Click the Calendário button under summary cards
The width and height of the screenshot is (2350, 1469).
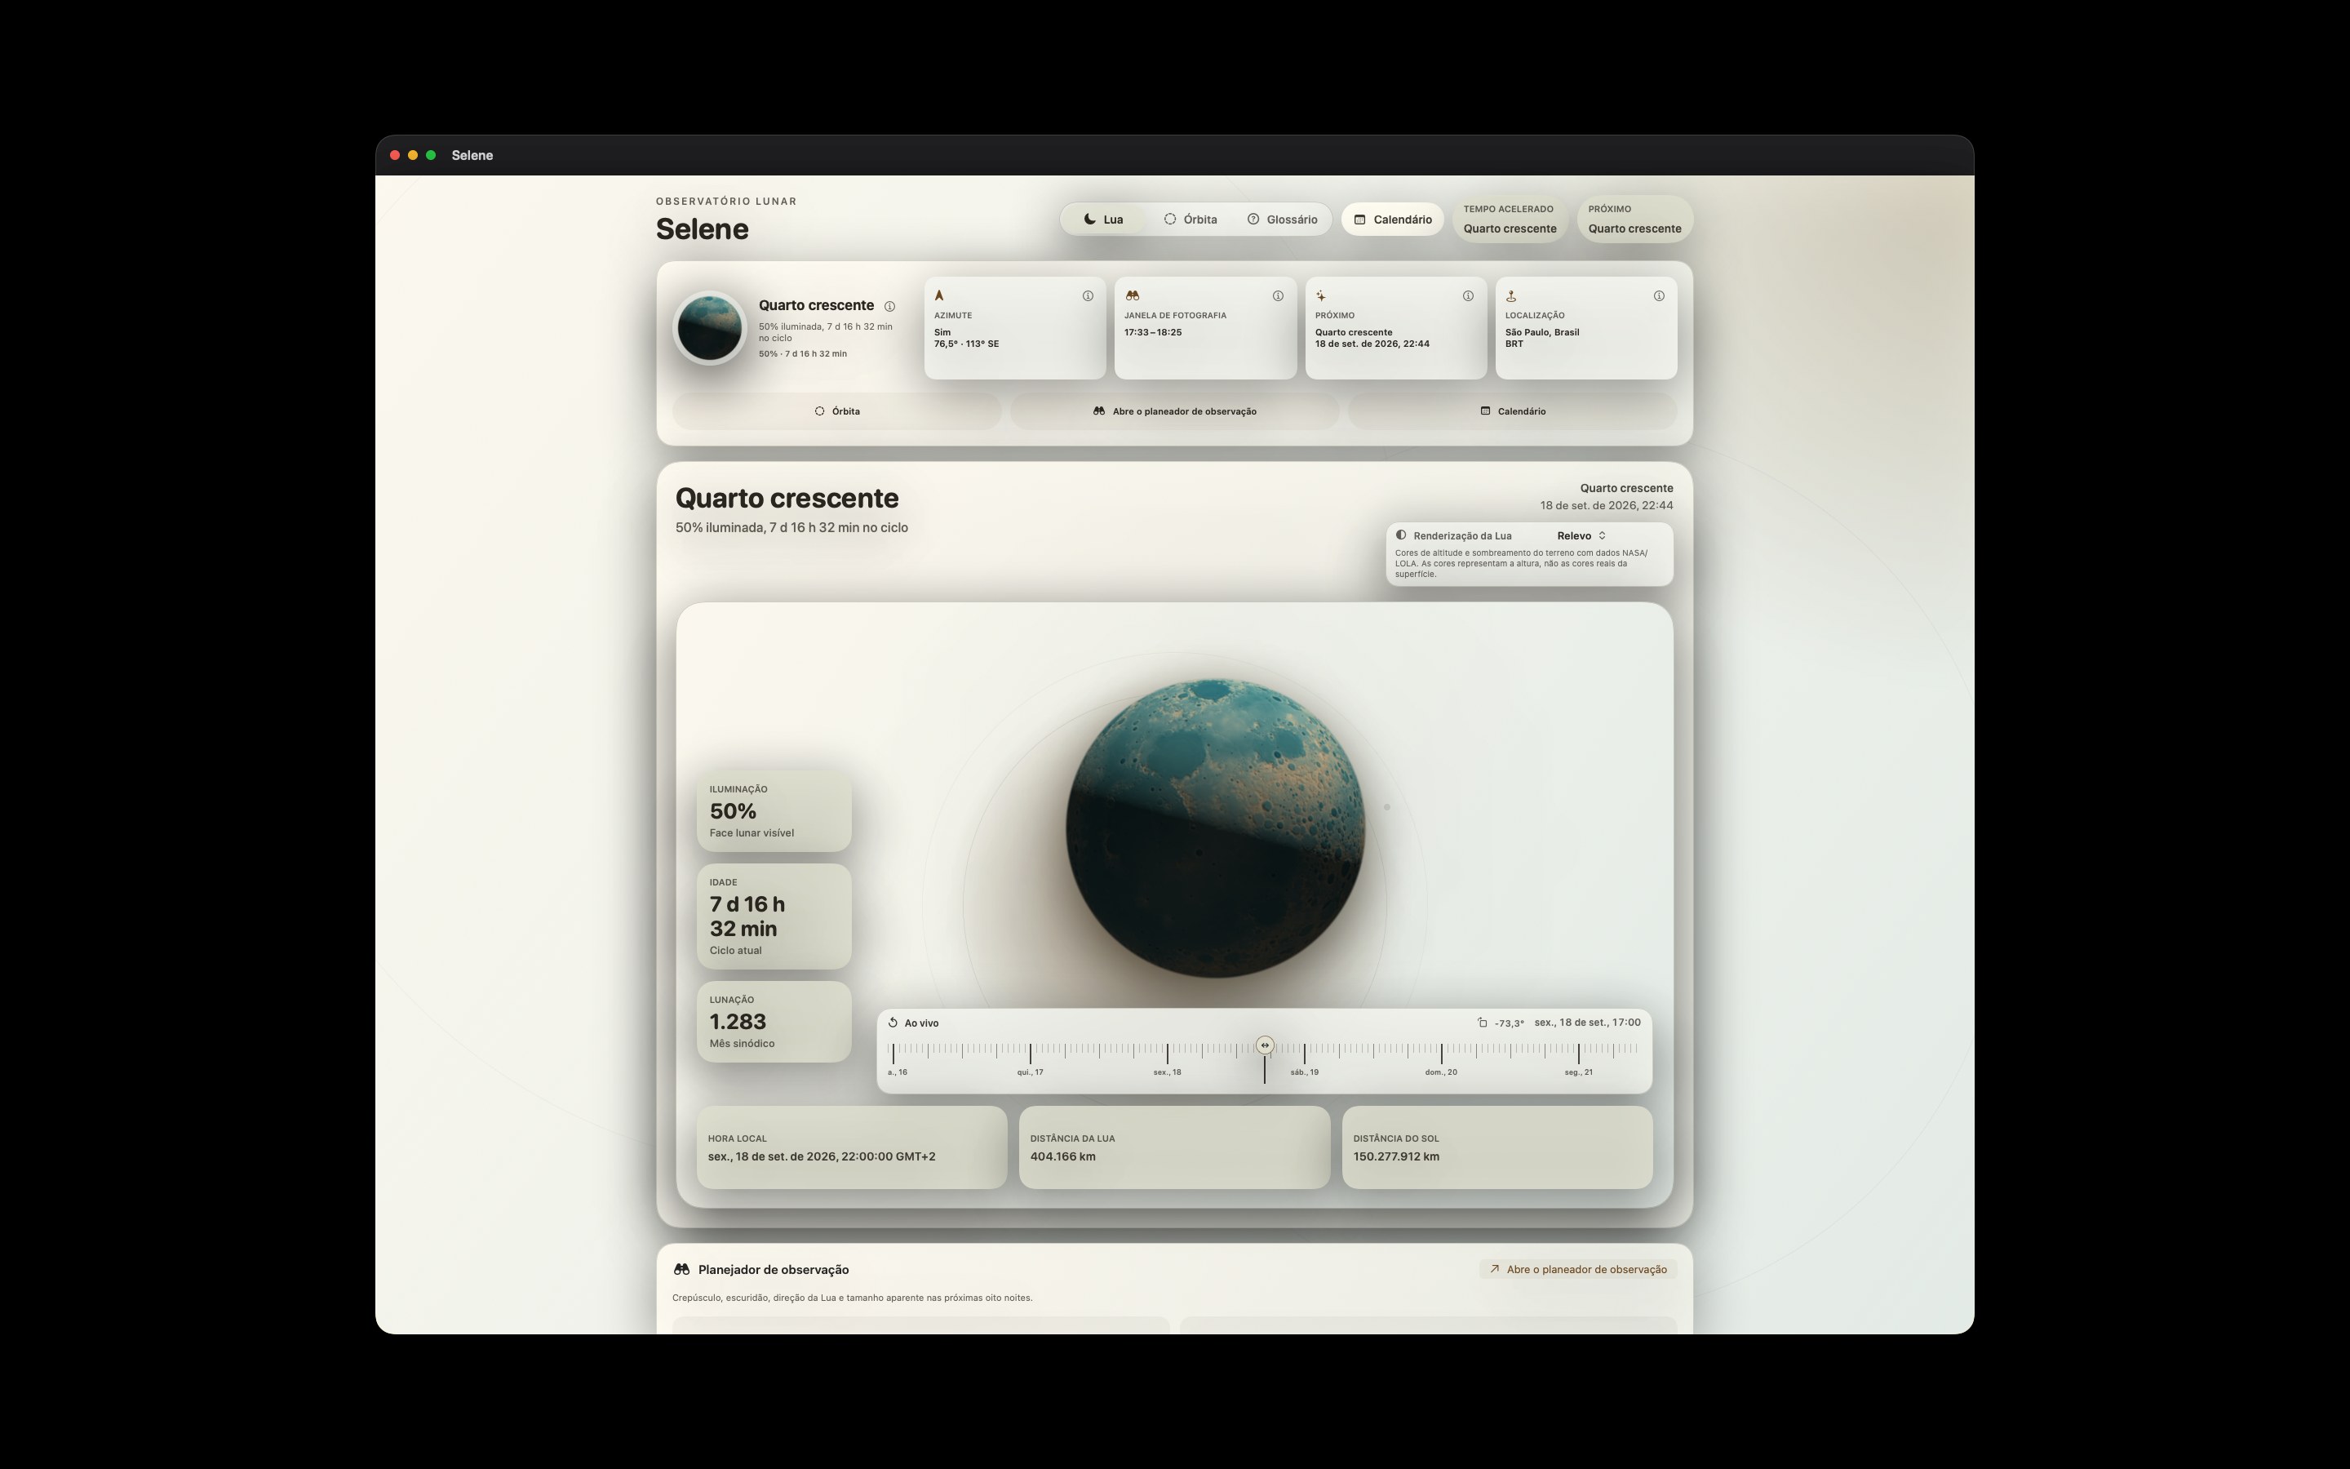point(1513,411)
